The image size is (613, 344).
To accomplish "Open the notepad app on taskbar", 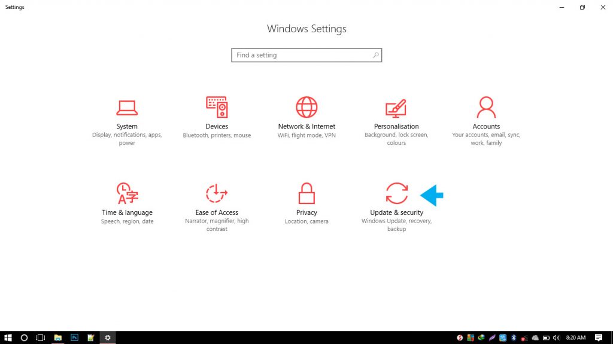I will [x=91, y=338].
